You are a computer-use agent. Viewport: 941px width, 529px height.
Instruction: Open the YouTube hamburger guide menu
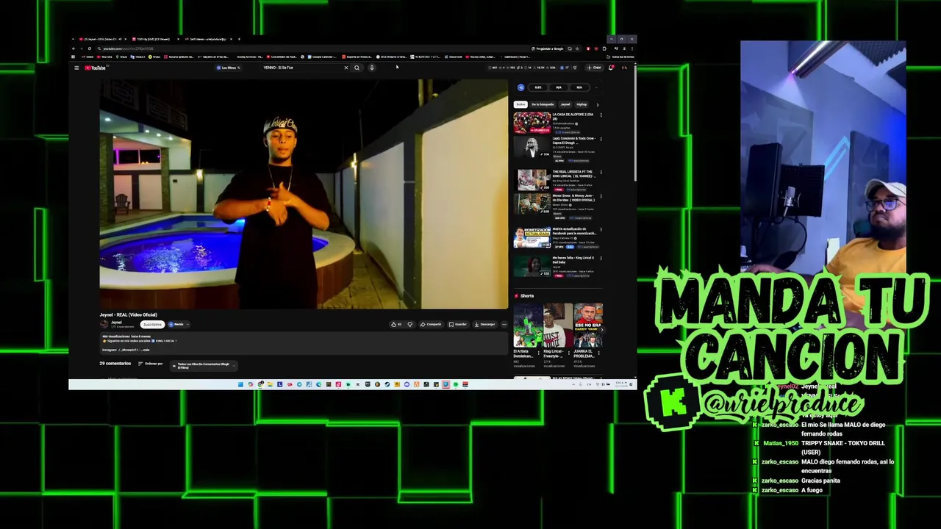pos(76,68)
